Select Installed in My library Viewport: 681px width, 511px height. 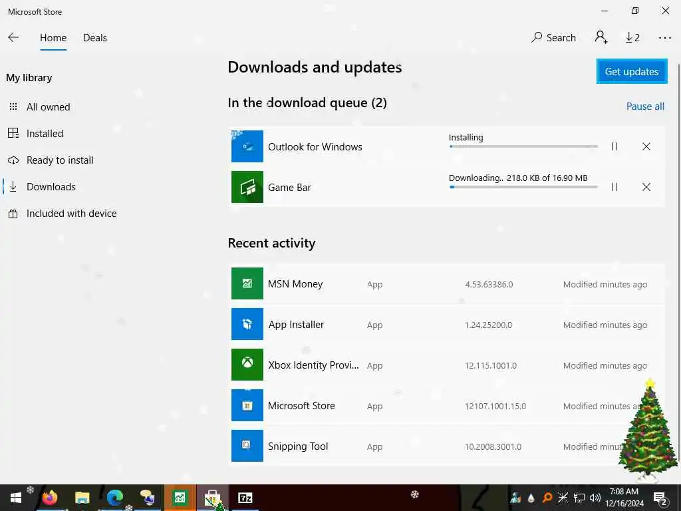point(45,133)
